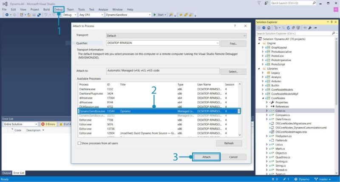Open the Entire Solution scope dropdown
The width and height of the screenshot is (340, 182).
click(x=36, y=124)
